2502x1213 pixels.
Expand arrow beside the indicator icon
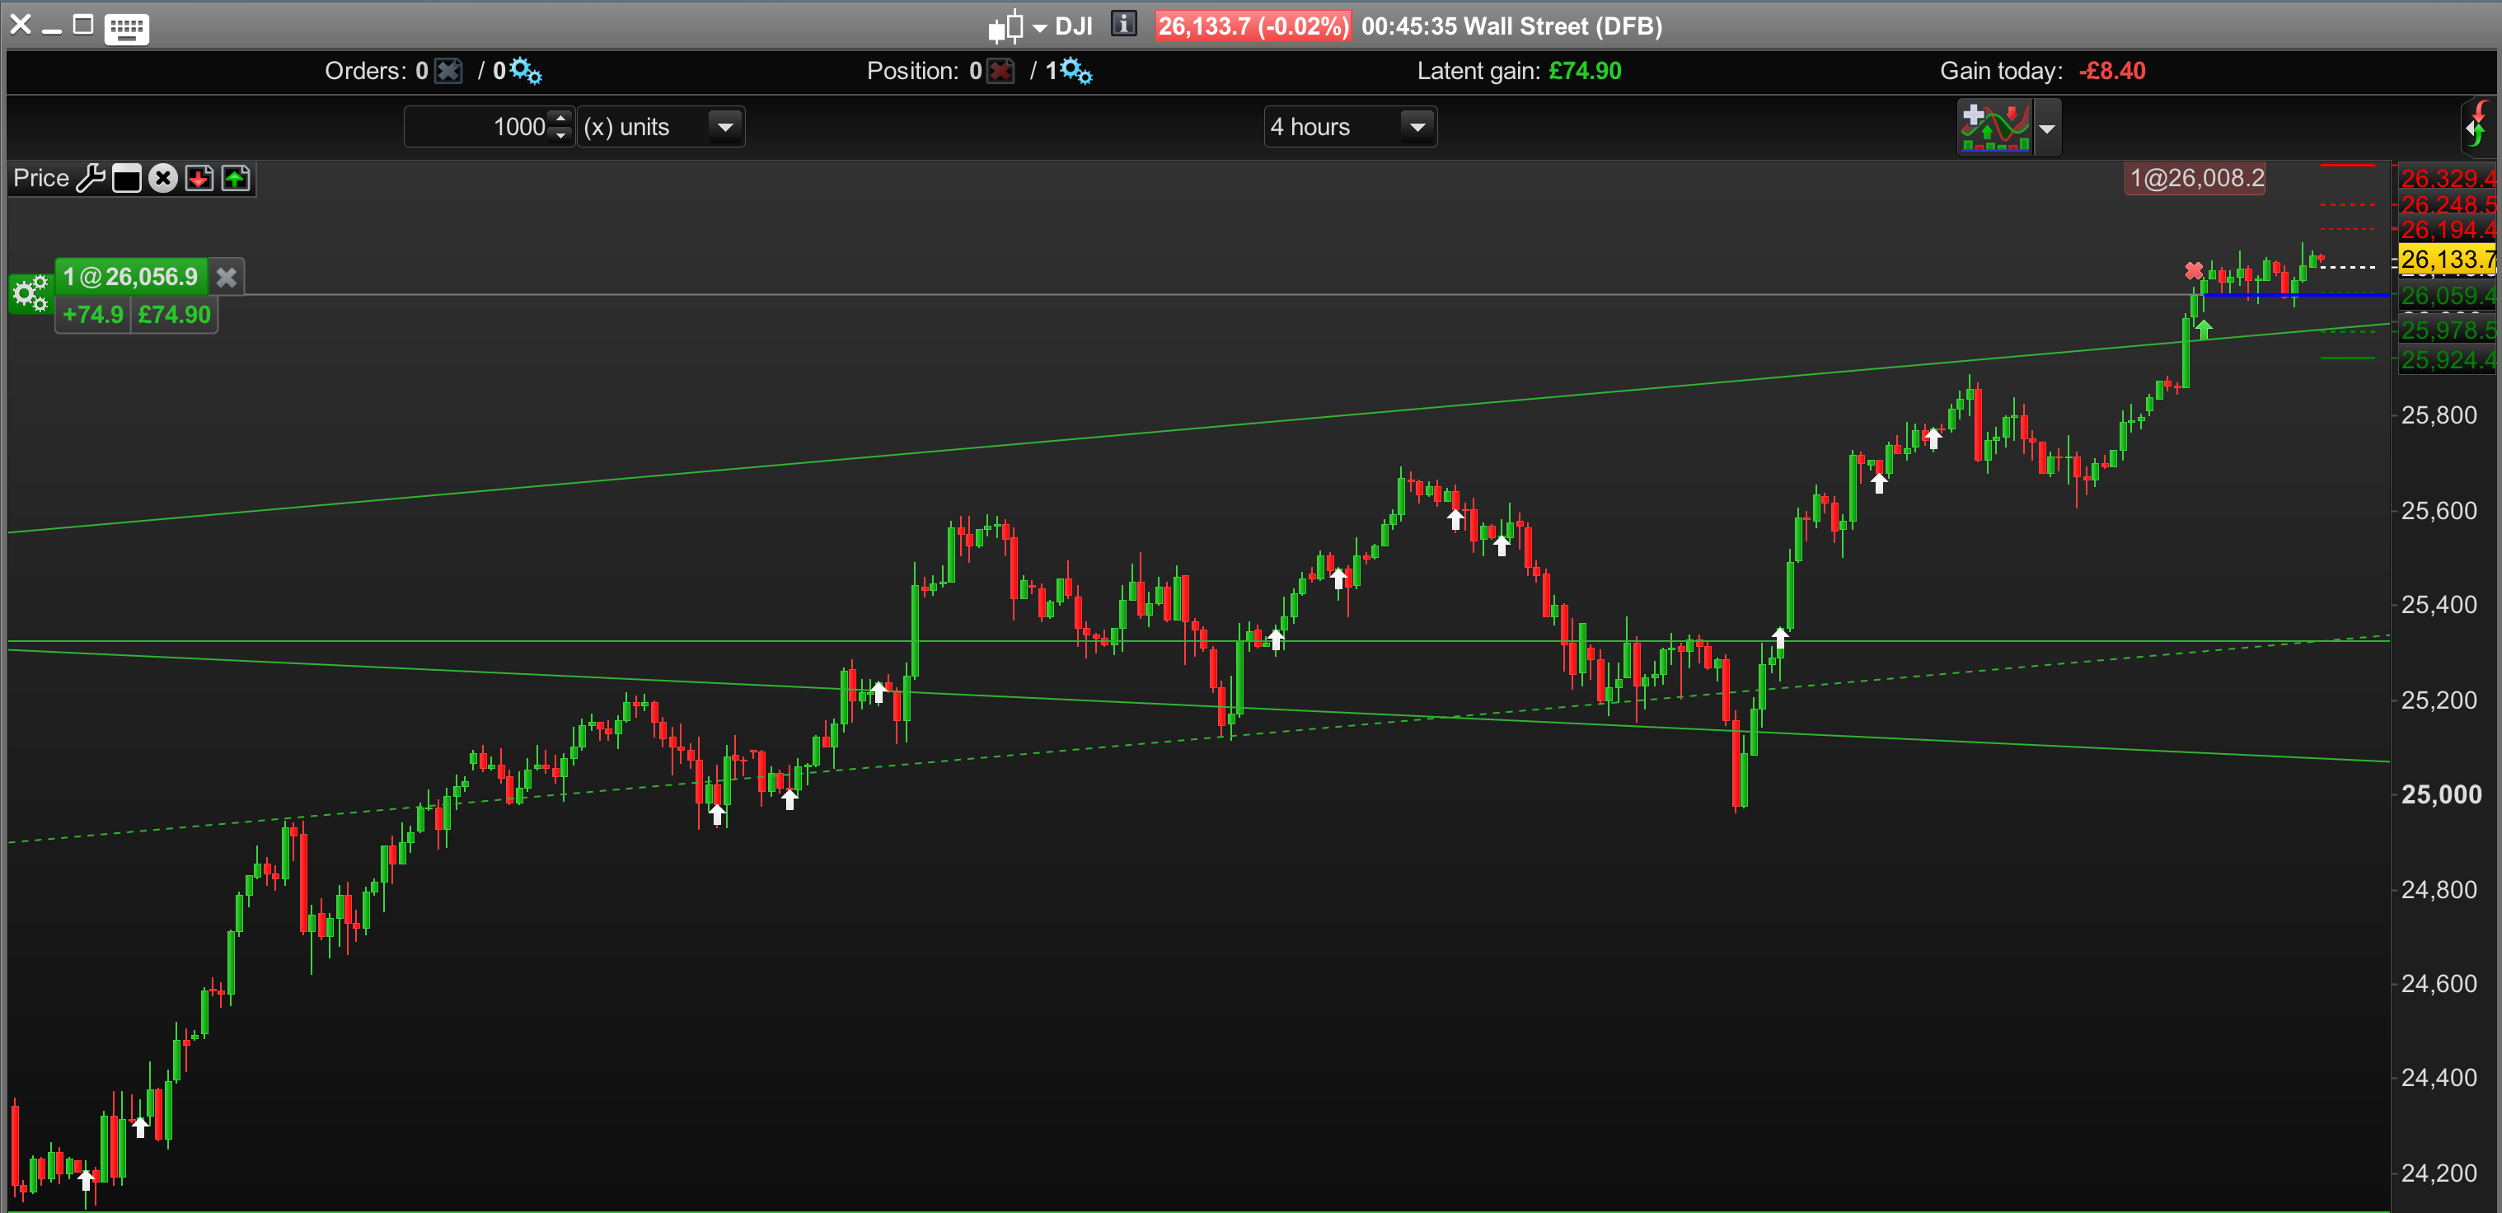tap(2046, 129)
